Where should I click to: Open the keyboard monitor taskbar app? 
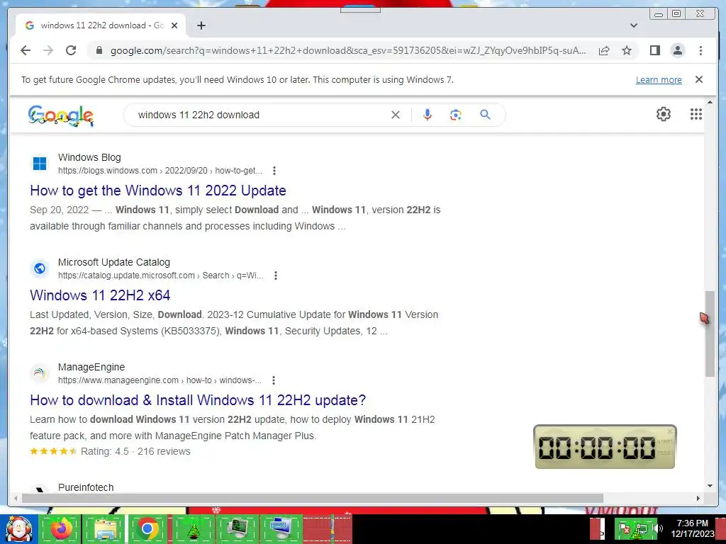click(281, 529)
